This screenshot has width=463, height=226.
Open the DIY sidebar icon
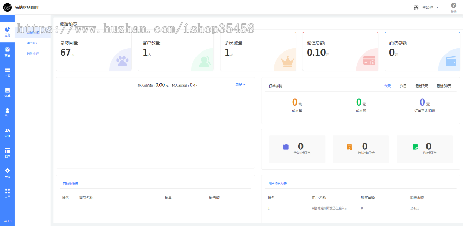pyautogui.click(x=7, y=151)
